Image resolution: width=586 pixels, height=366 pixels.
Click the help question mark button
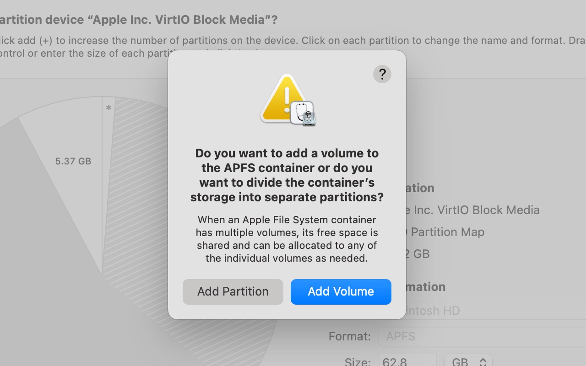point(382,74)
